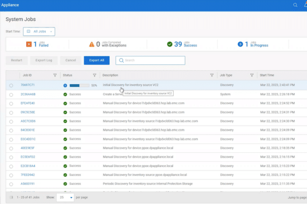Show the 1 Failed jobs summary
The height and width of the screenshot is (204, 307).
[x=37, y=44]
